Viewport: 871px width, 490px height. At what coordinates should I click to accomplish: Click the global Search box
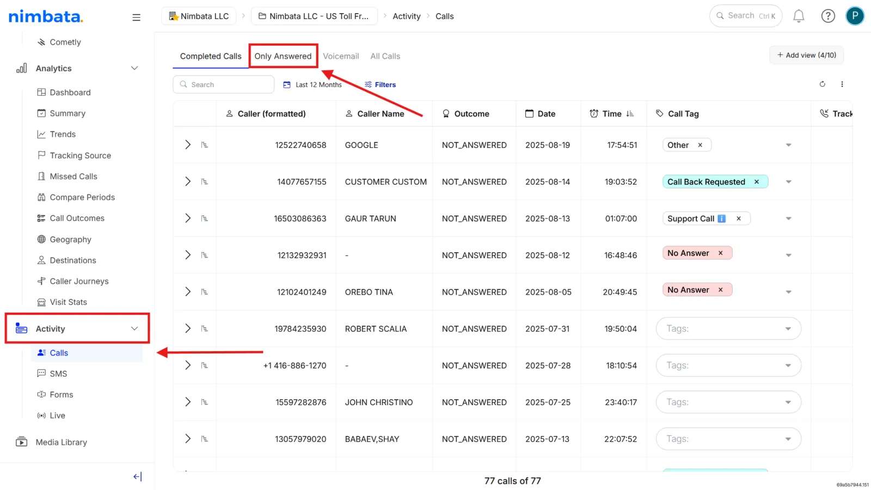[746, 16]
